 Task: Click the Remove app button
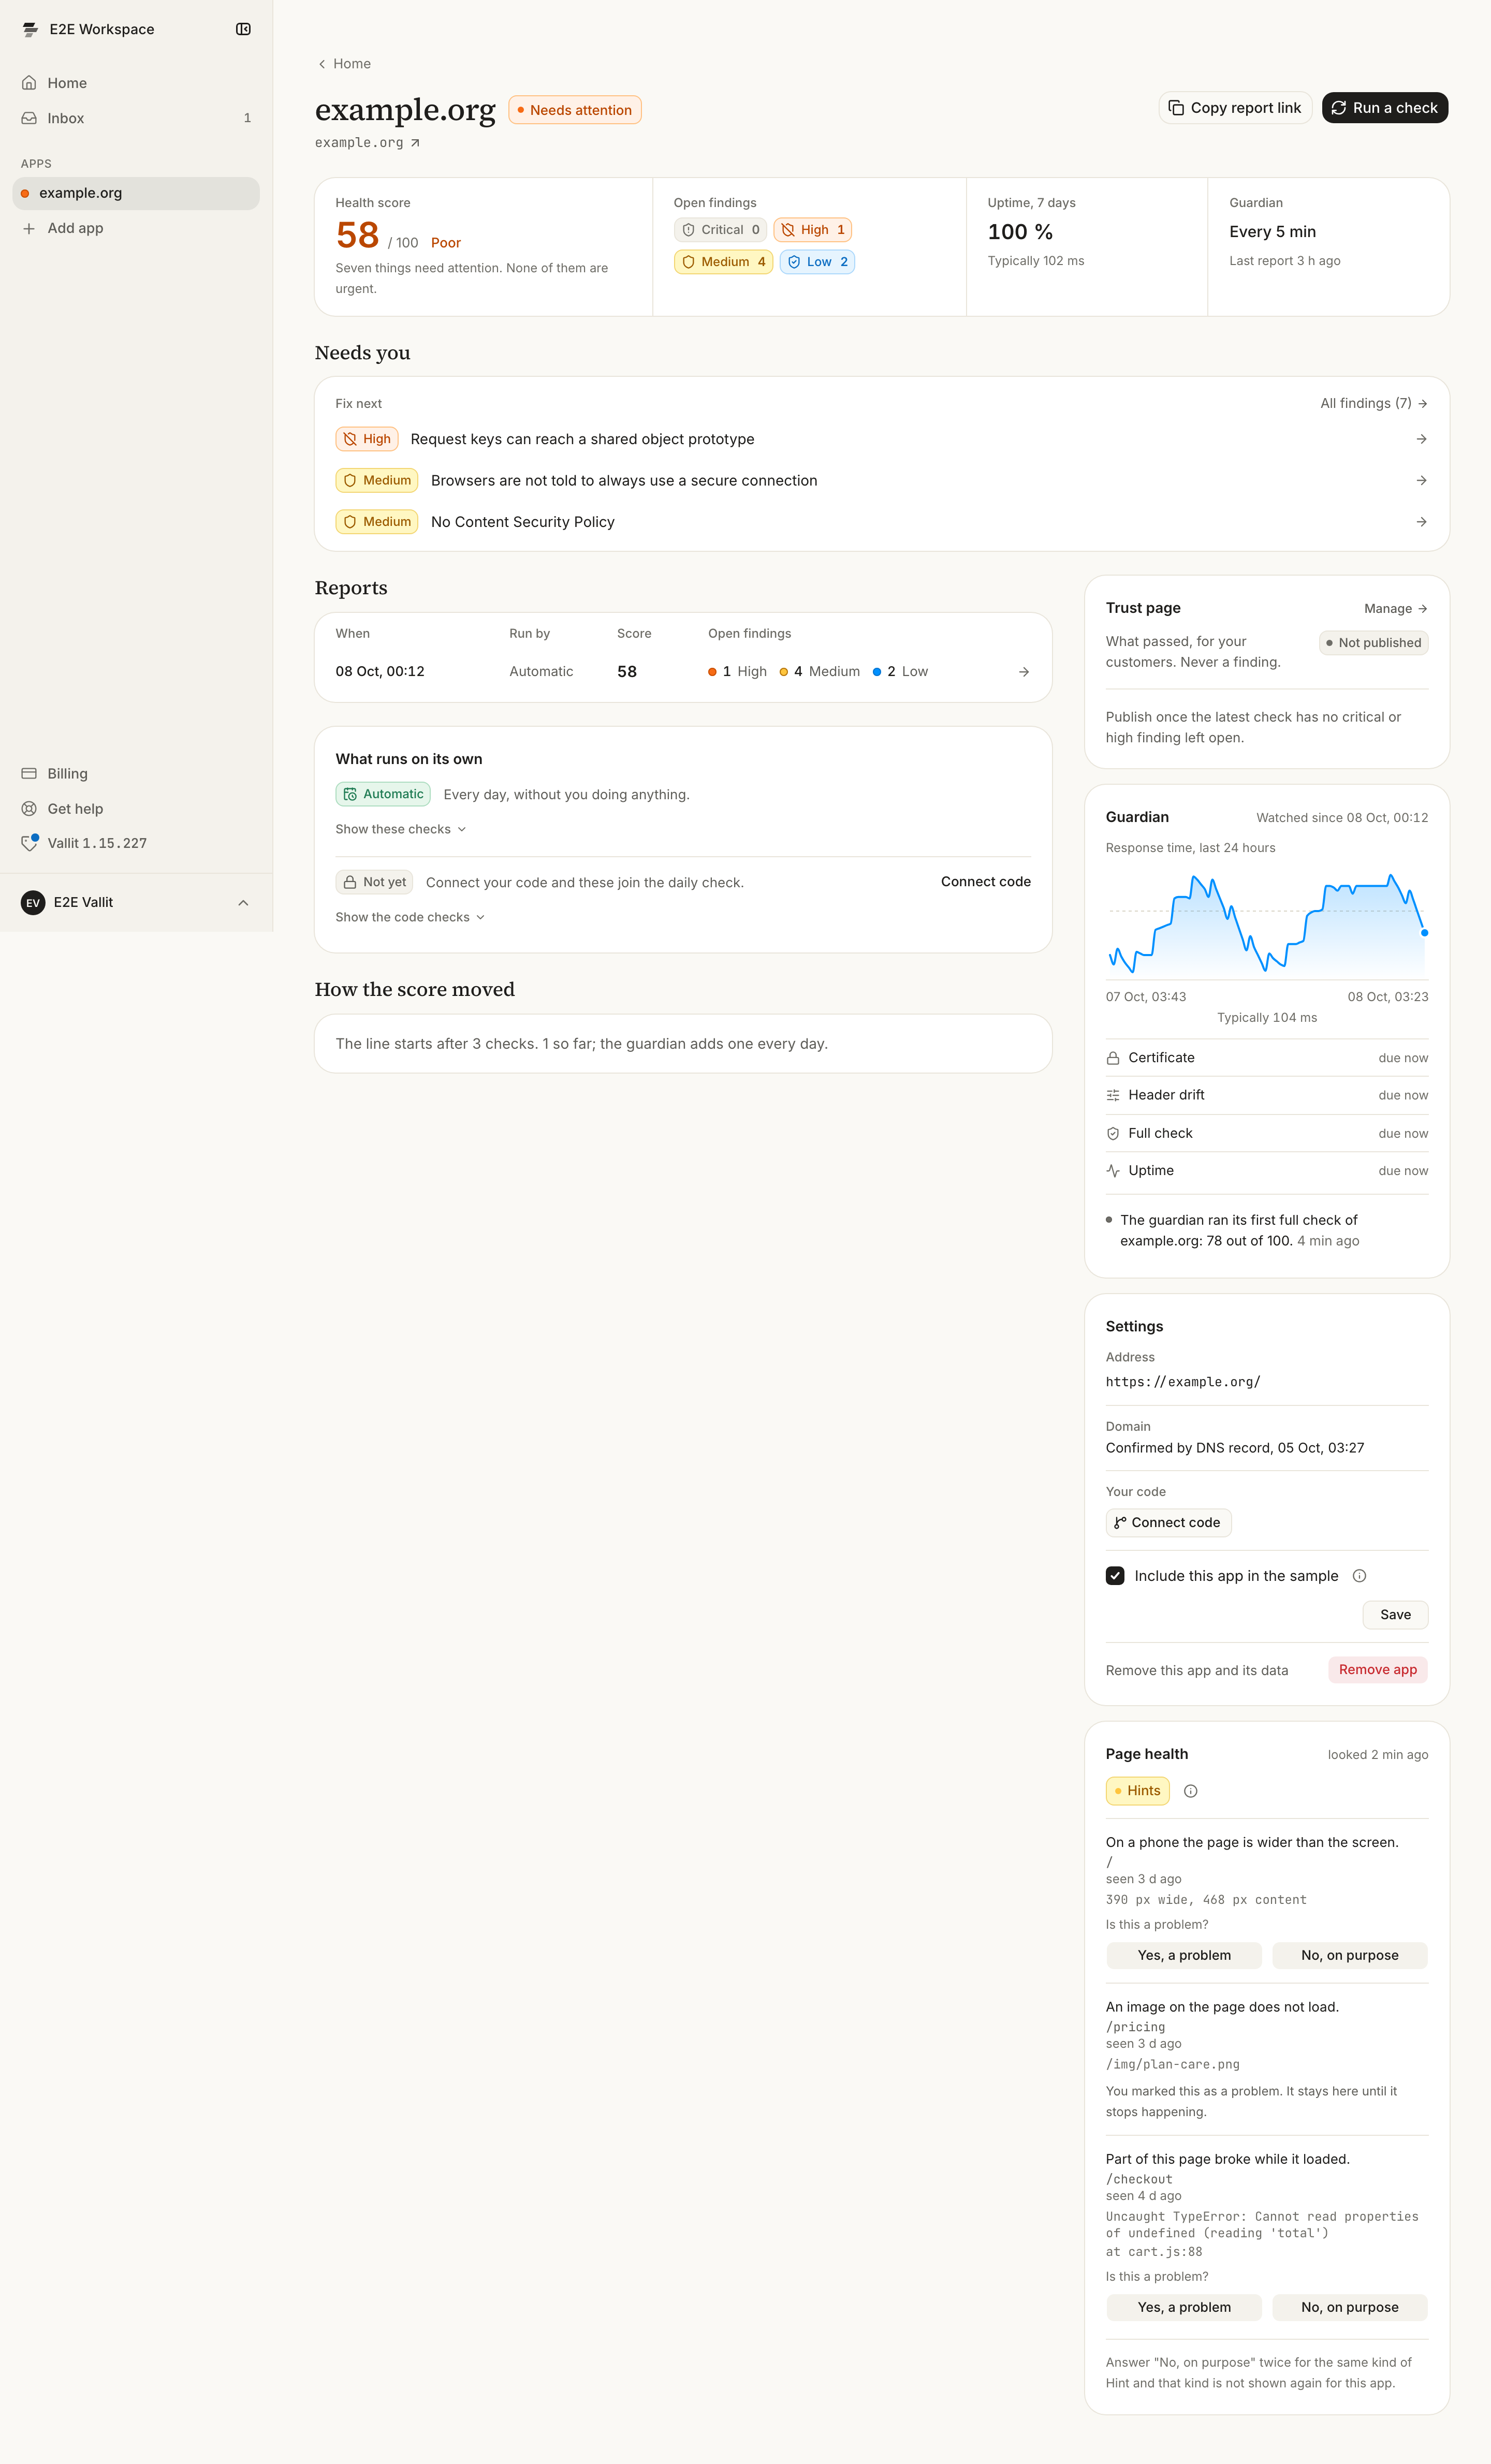tap(1377, 1670)
